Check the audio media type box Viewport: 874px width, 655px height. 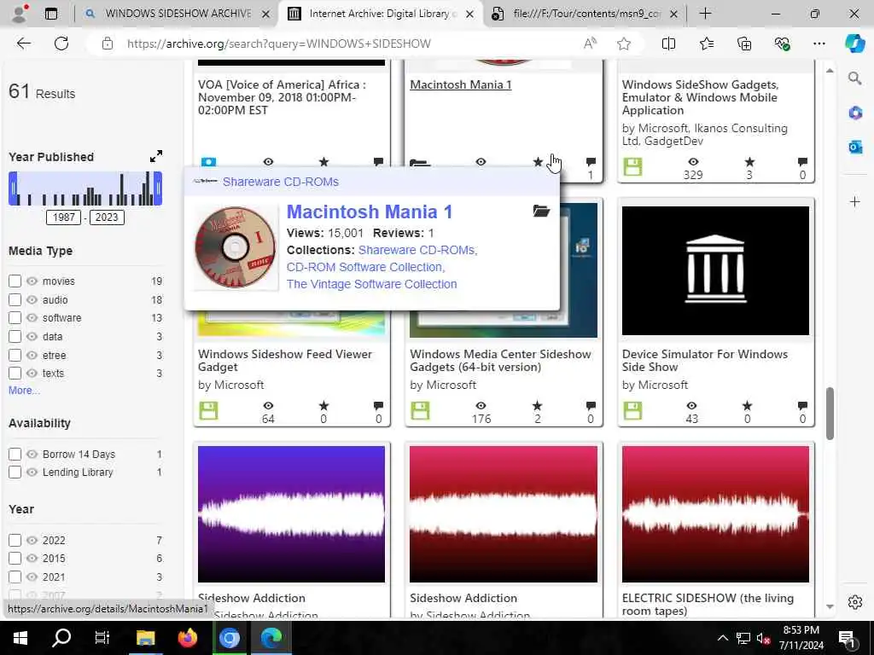point(15,299)
